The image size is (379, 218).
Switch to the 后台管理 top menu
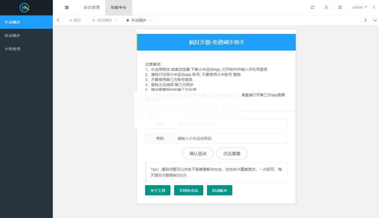[91, 8]
